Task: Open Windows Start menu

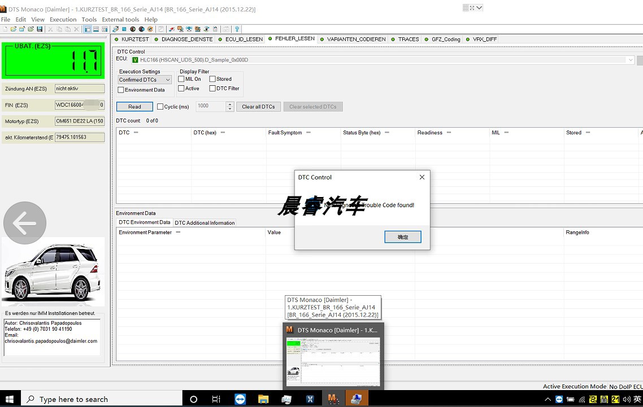Action: tap(10, 399)
